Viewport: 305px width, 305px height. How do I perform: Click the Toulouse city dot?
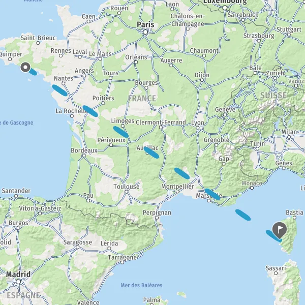pyautogui.click(x=127, y=192)
